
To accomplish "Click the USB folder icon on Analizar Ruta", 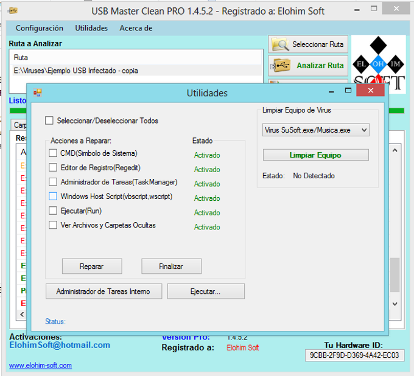I will tap(281, 66).
